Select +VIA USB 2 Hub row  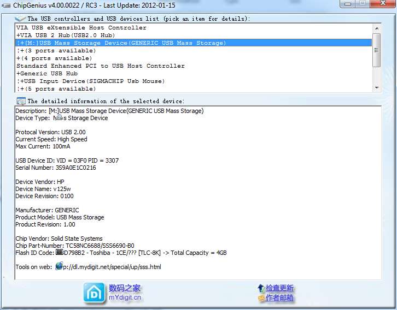194,35
